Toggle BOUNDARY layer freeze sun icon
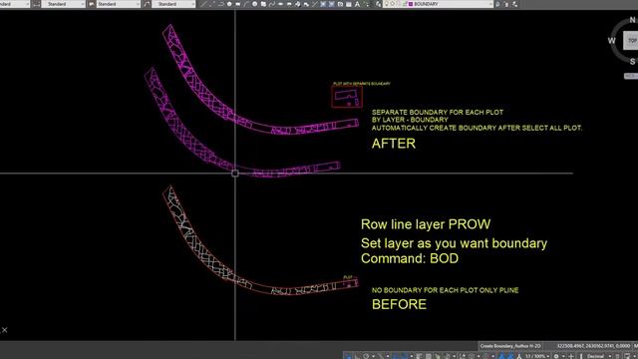 coord(393,4)
